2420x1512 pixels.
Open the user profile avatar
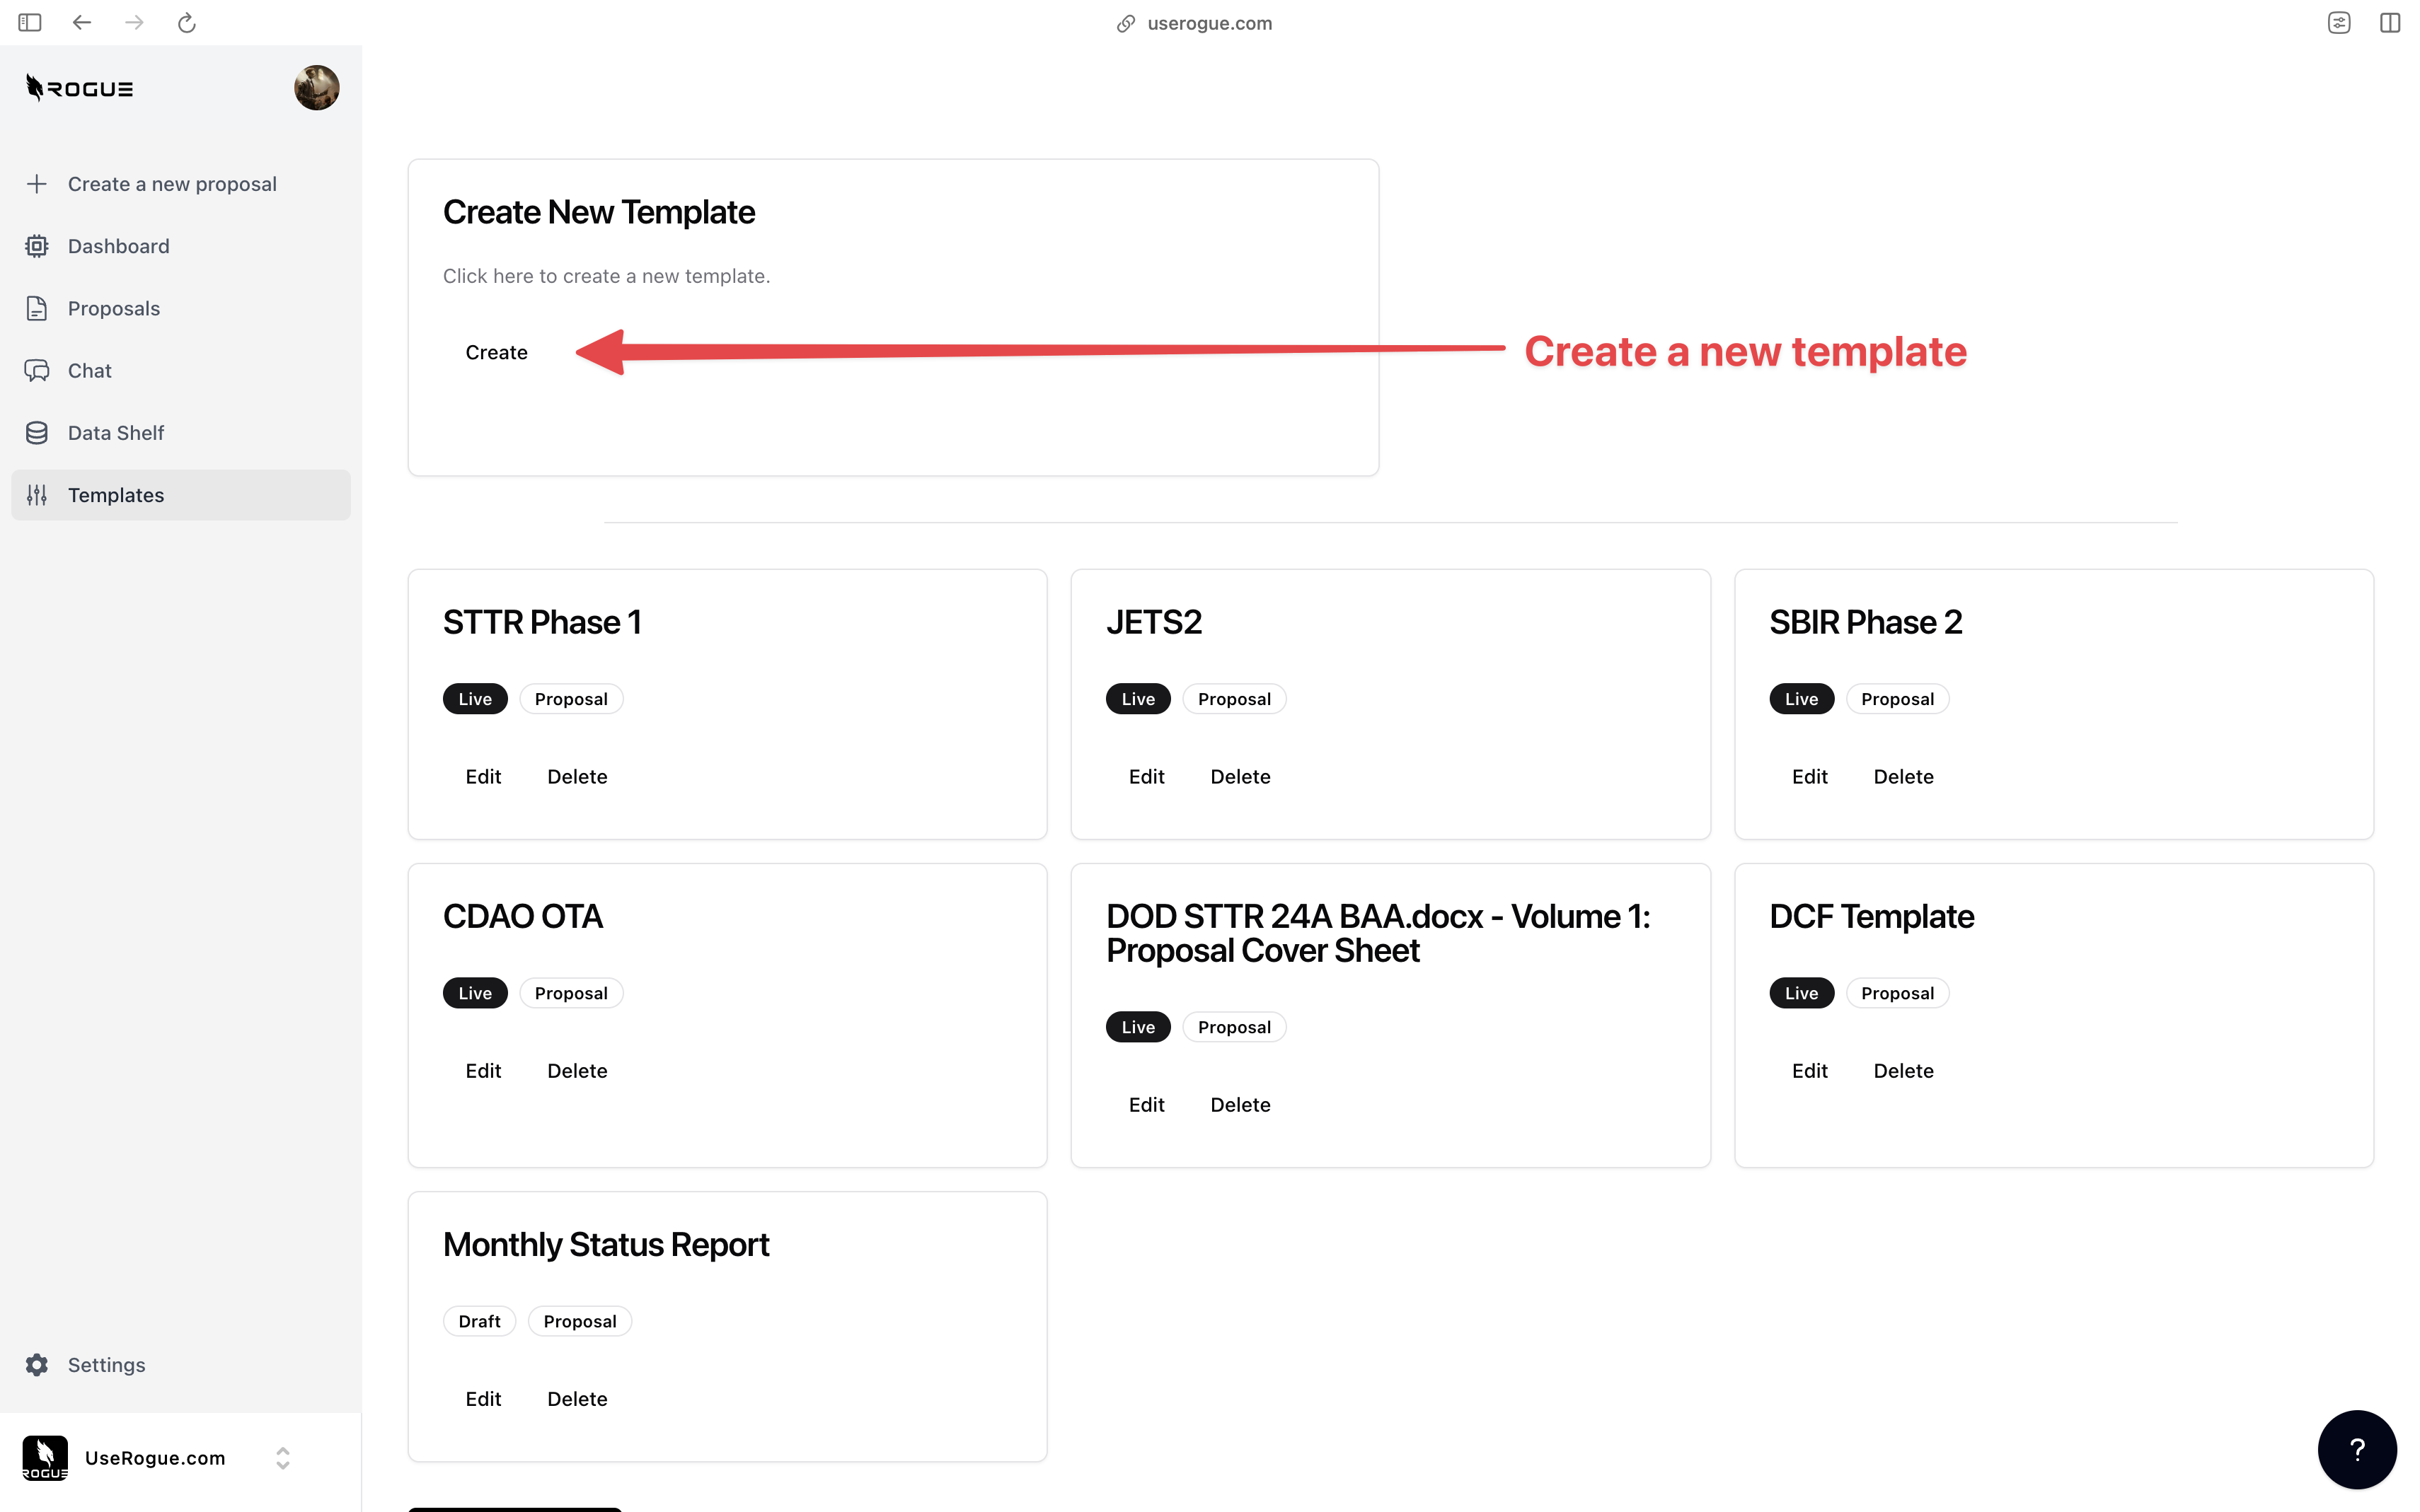click(316, 88)
